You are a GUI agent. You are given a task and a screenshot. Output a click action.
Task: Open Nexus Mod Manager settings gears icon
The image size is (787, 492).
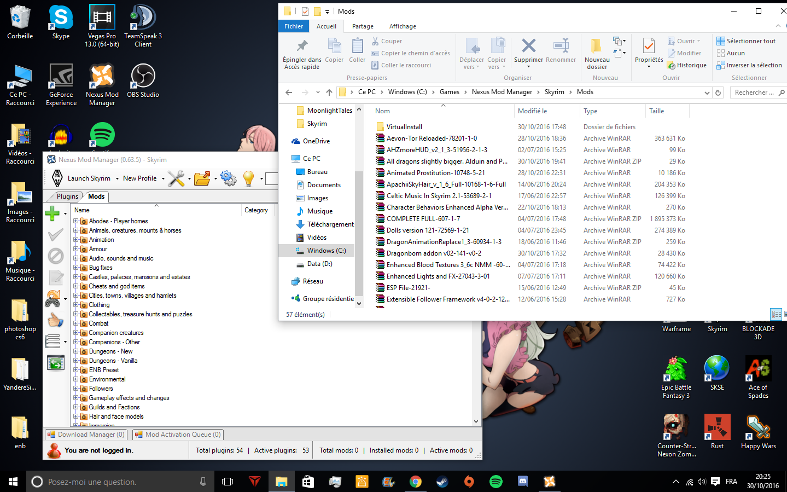[228, 178]
